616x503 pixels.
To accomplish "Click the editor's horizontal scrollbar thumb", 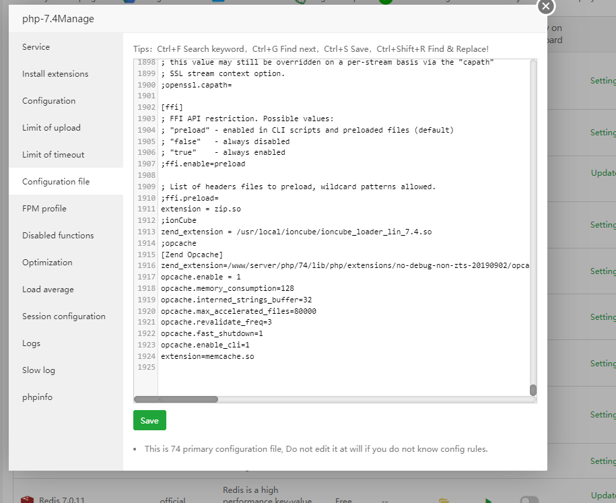I will tap(188, 399).
